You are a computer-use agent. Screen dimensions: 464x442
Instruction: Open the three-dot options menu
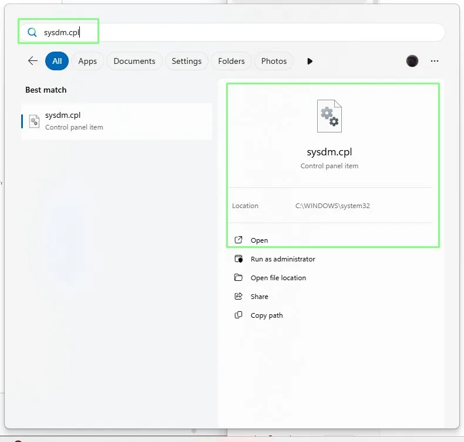(x=435, y=61)
